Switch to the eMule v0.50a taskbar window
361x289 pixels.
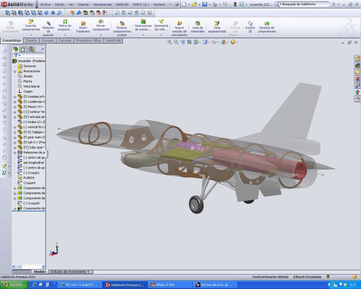[170, 285]
